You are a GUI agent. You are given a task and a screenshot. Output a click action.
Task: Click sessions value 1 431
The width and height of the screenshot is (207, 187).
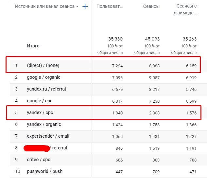[154, 136]
